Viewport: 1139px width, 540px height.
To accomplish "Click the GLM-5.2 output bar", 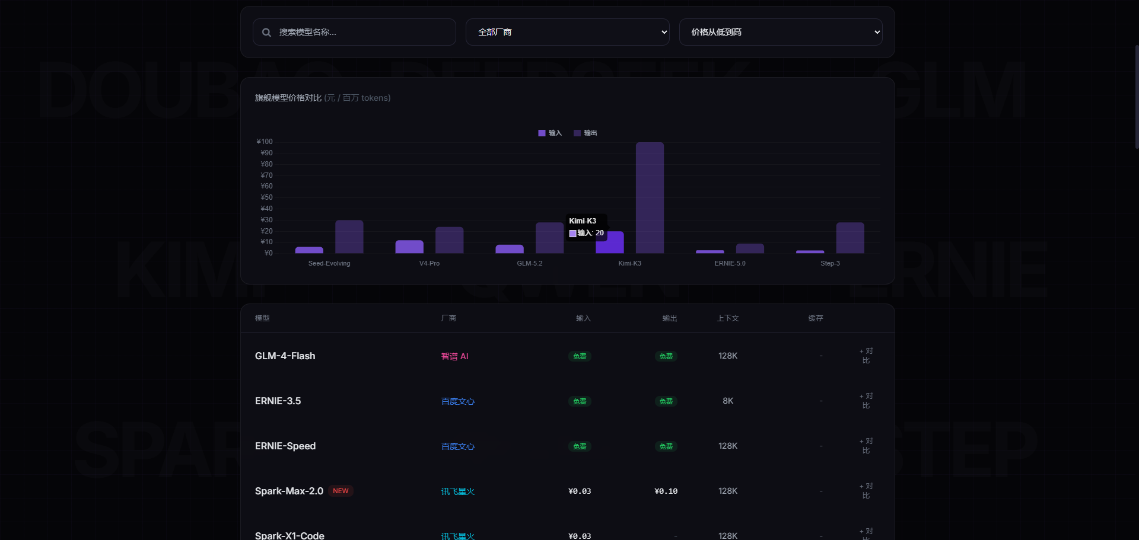I will pos(549,238).
